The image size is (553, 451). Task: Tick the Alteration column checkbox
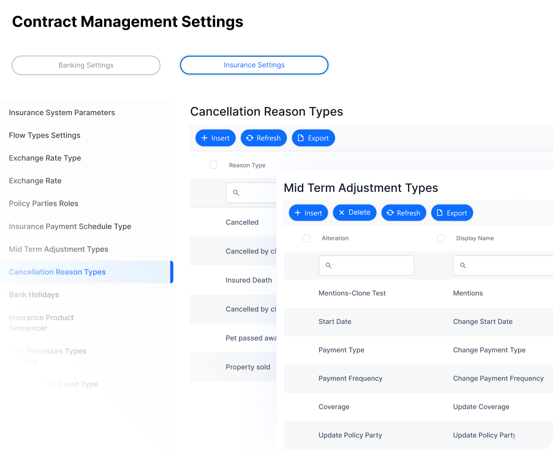point(307,238)
